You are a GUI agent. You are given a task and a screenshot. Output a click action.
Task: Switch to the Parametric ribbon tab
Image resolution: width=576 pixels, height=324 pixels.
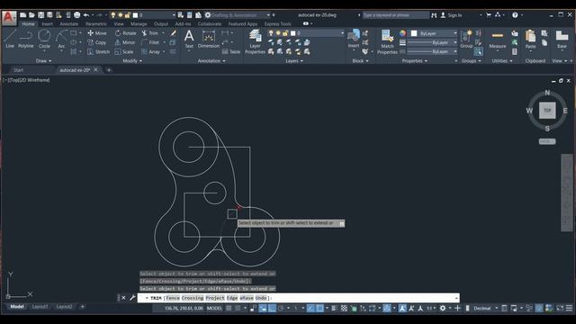[96, 24]
